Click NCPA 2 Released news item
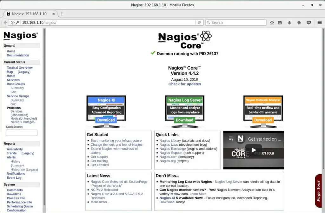This screenshot has height=213, width=325. click(104, 190)
